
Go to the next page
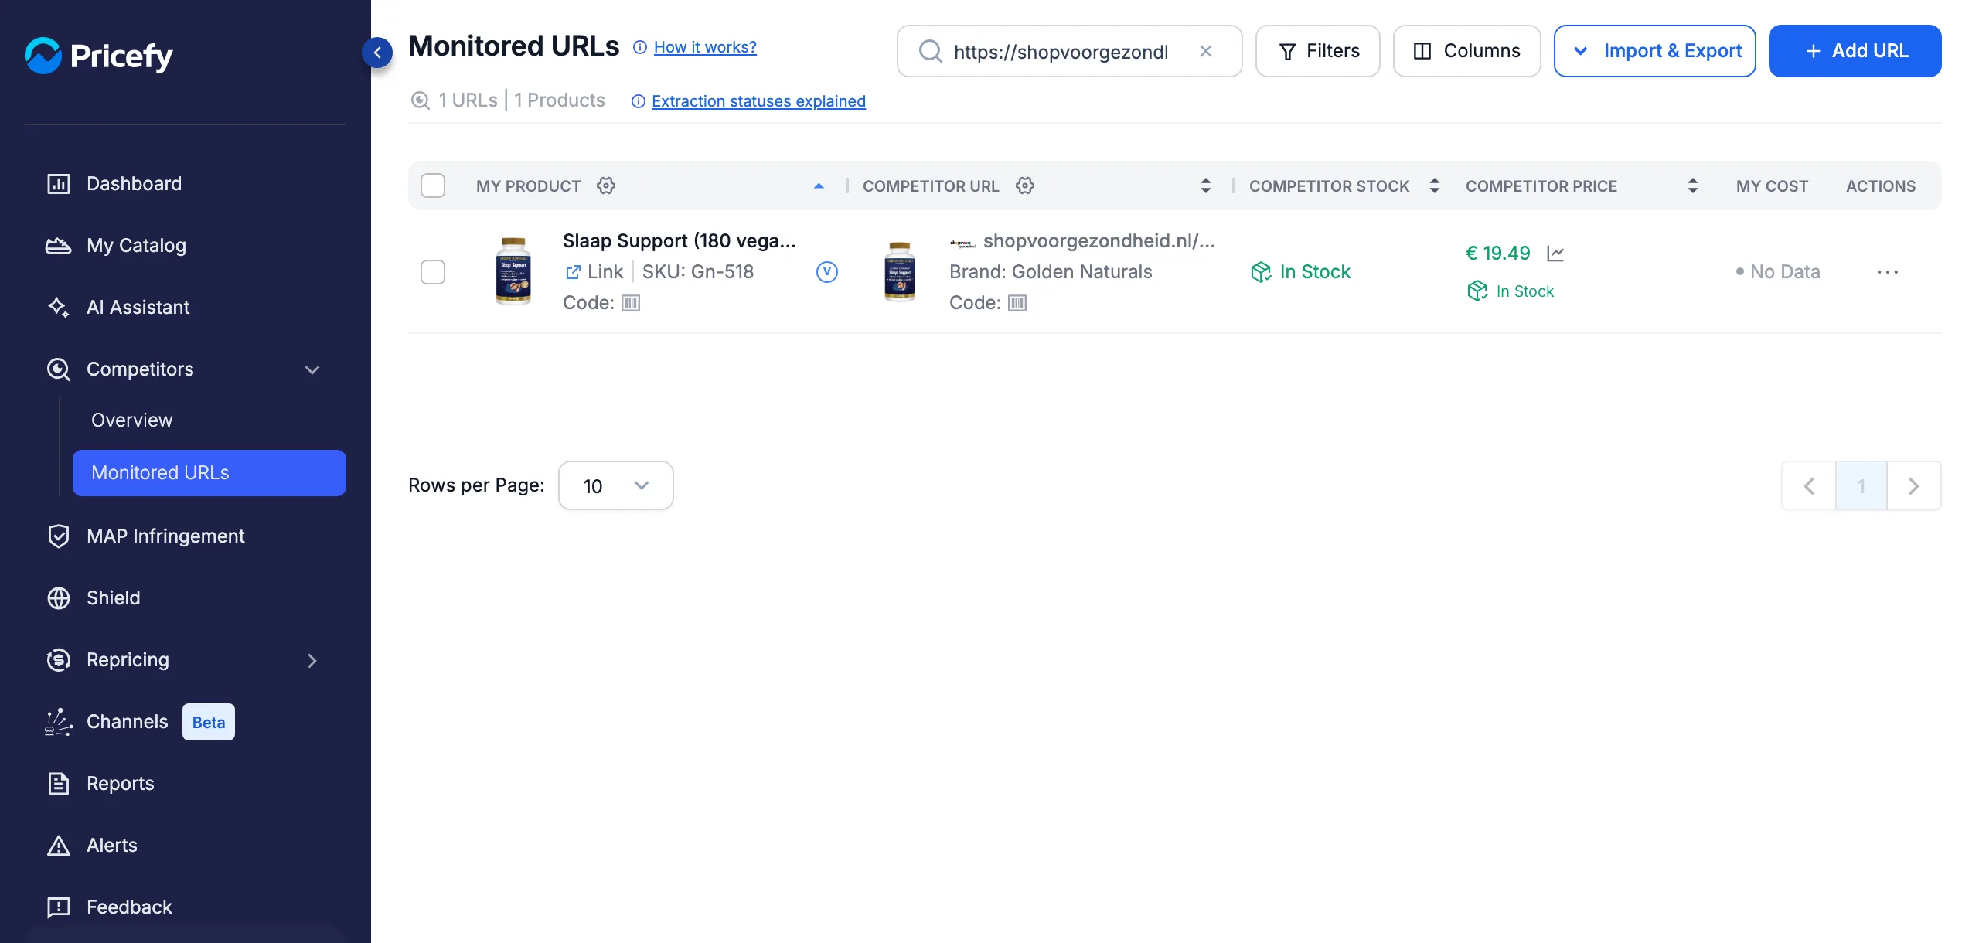click(x=1914, y=485)
